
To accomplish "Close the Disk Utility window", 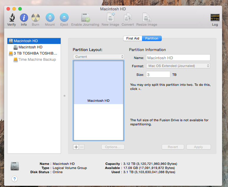I will [8, 9].
